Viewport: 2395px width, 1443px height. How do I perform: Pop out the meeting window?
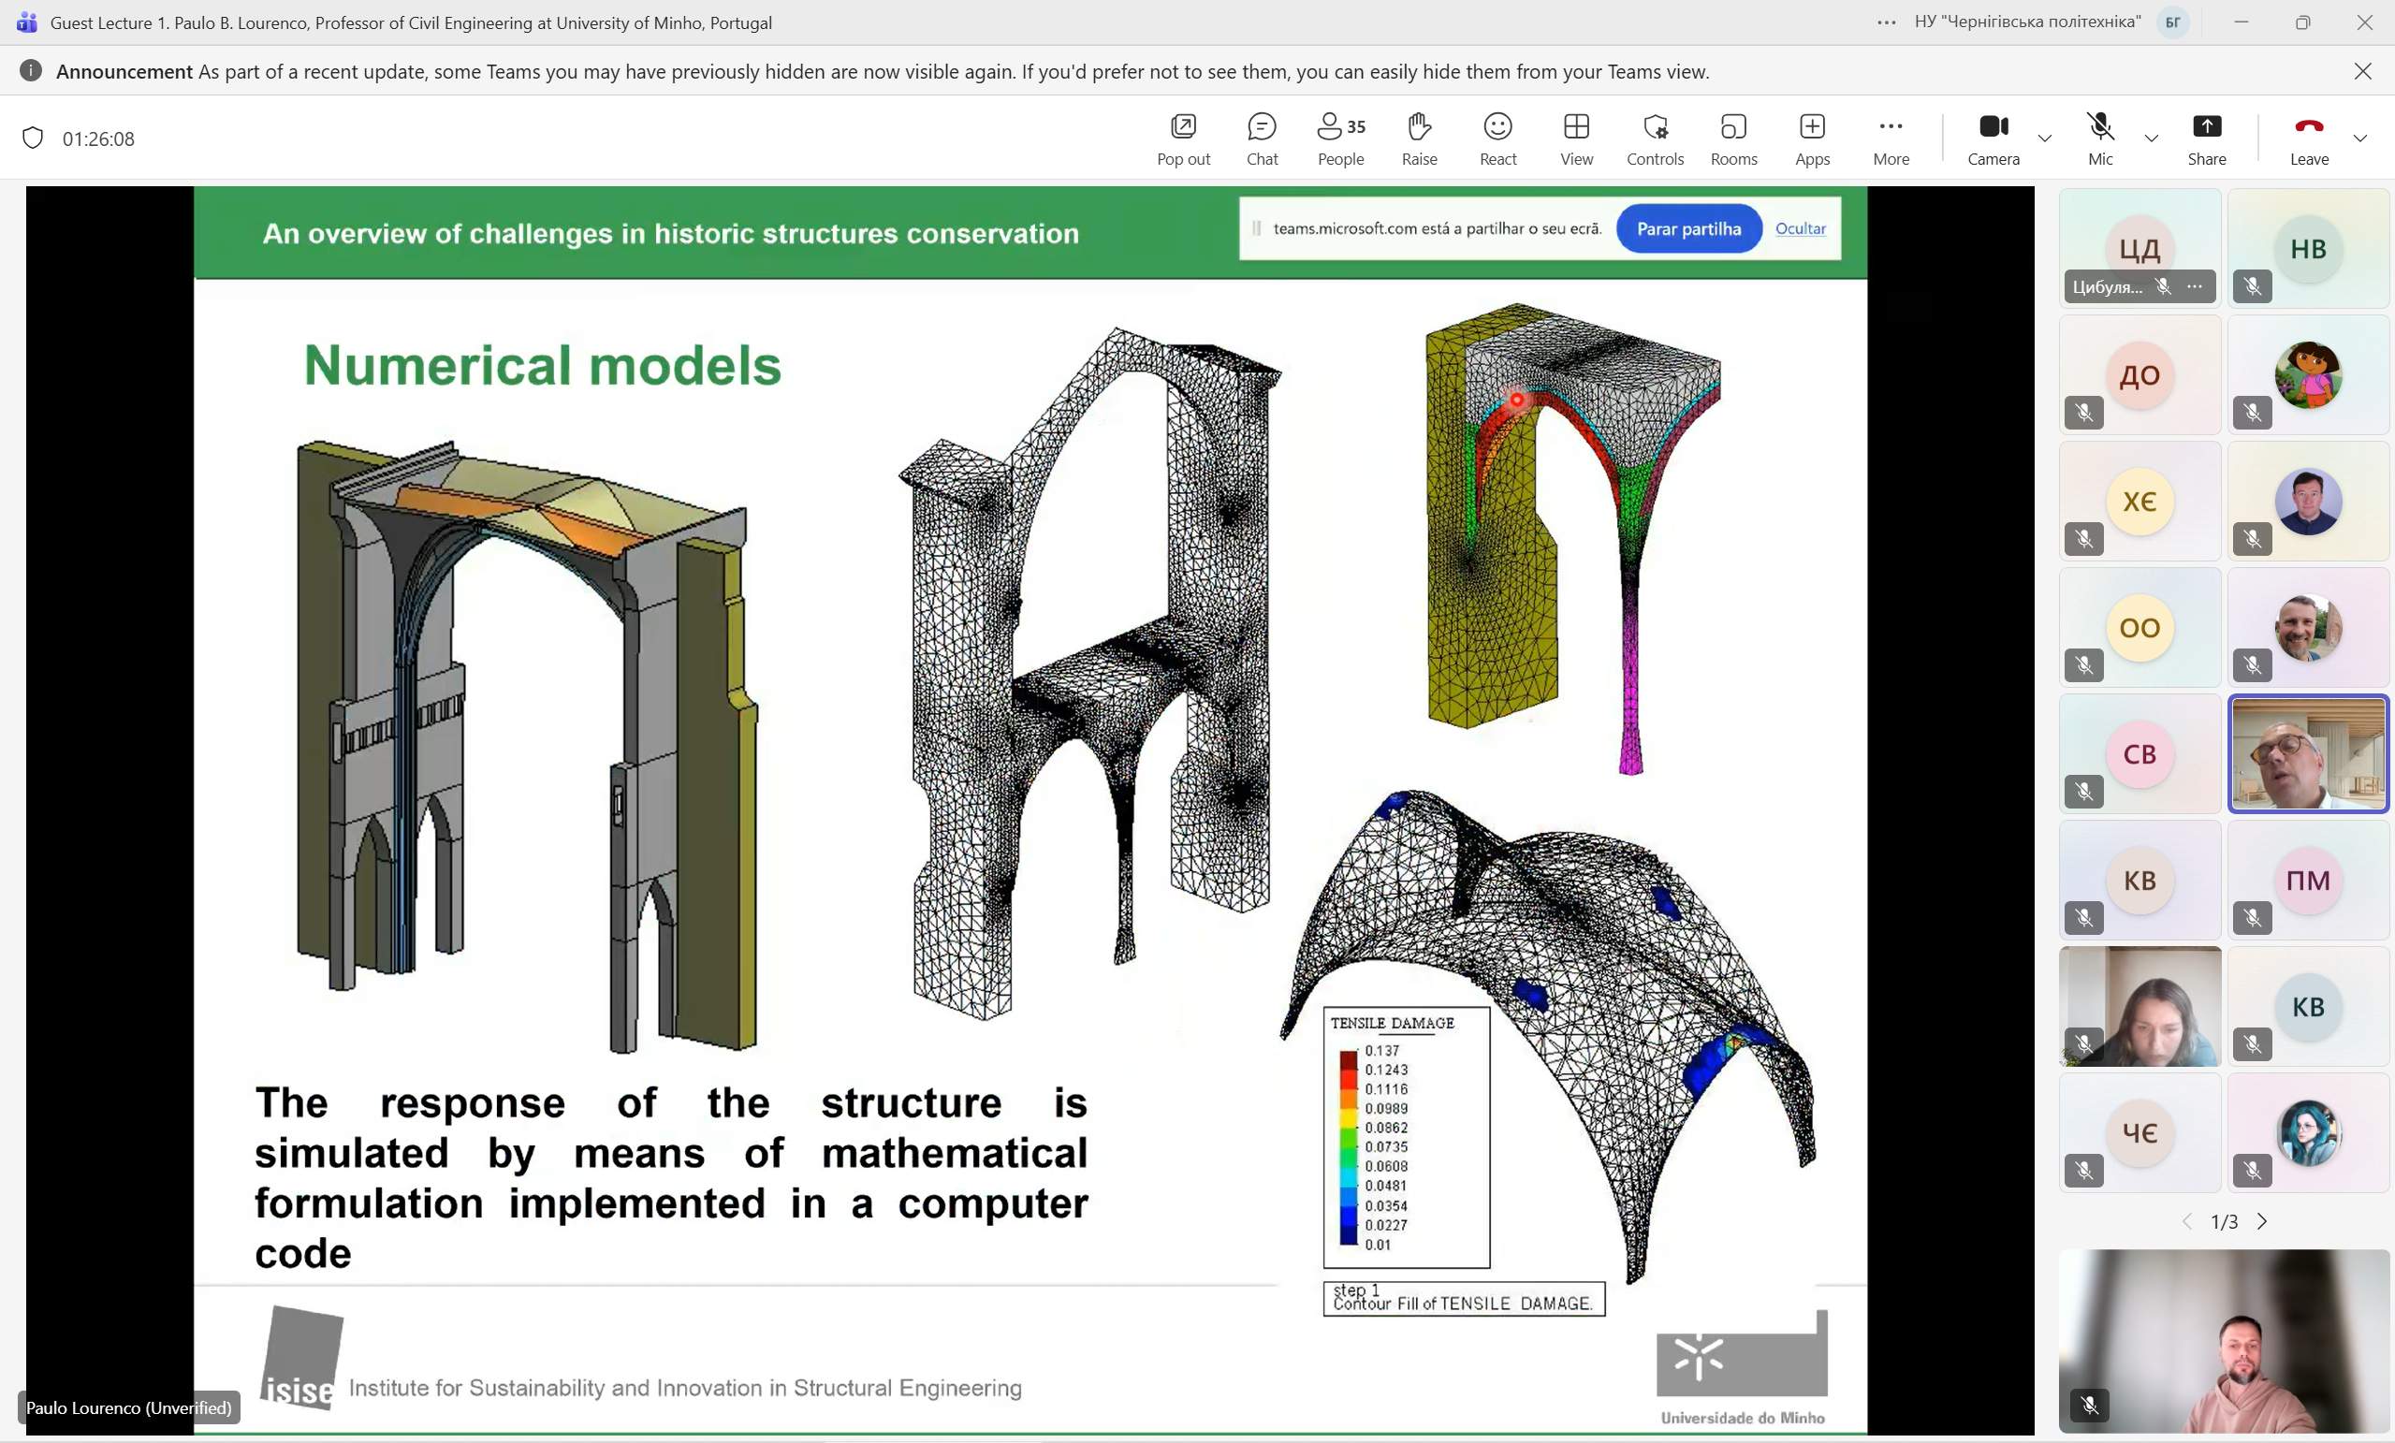click(1183, 138)
